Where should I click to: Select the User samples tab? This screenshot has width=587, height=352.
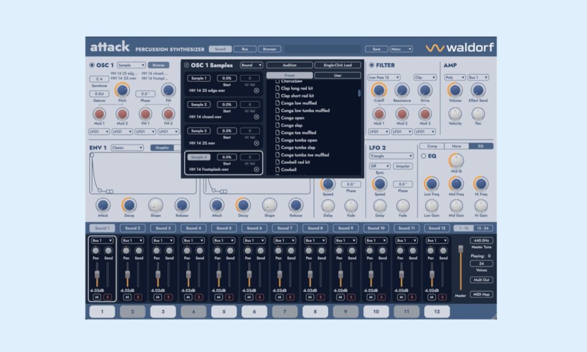pos(338,75)
